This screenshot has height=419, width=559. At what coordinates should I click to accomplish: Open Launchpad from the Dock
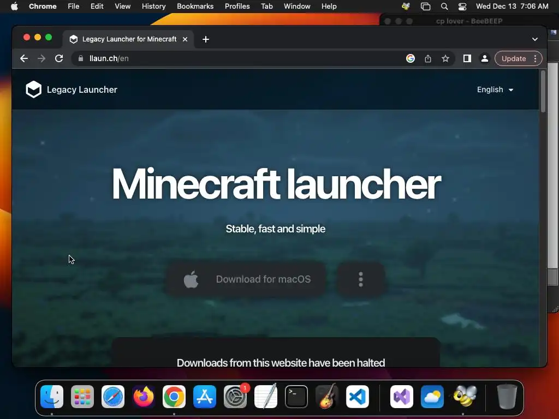82,397
